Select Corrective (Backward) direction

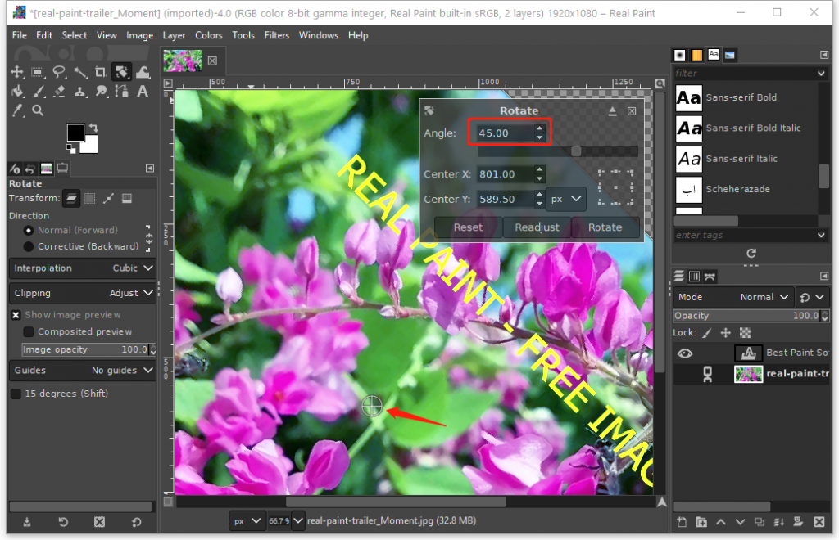(x=29, y=246)
